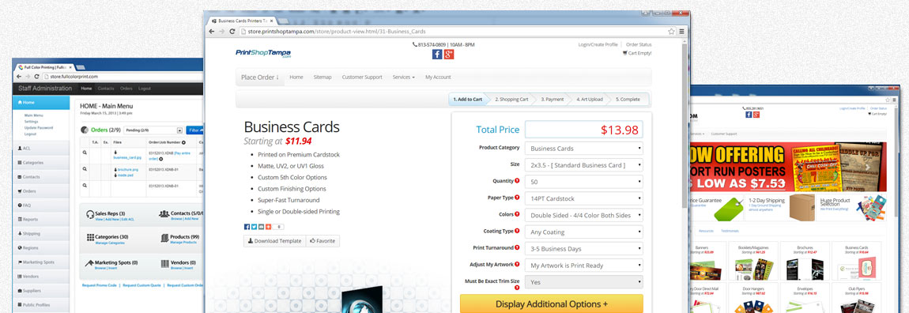Click the red help icon next to Colors

tap(517, 214)
